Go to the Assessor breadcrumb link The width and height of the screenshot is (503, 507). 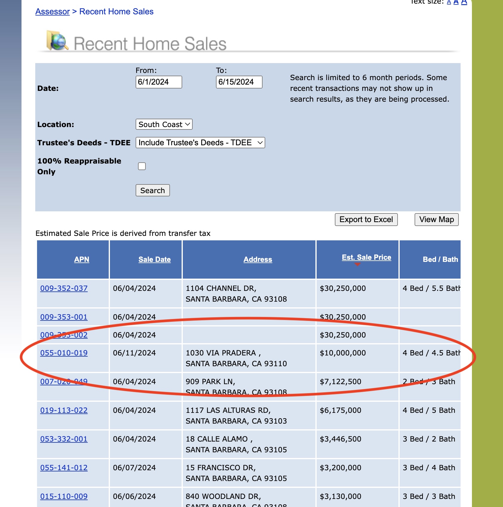pyautogui.click(x=52, y=12)
